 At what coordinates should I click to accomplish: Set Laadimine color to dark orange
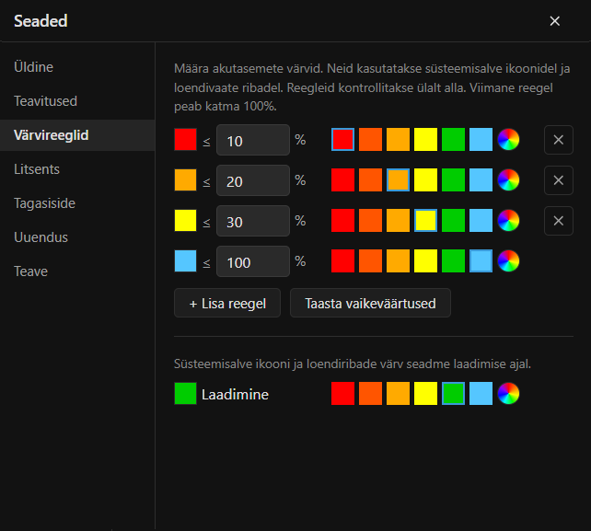pos(370,394)
